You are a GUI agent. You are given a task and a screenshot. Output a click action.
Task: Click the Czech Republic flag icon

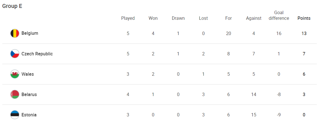pyautogui.click(x=15, y=54)
